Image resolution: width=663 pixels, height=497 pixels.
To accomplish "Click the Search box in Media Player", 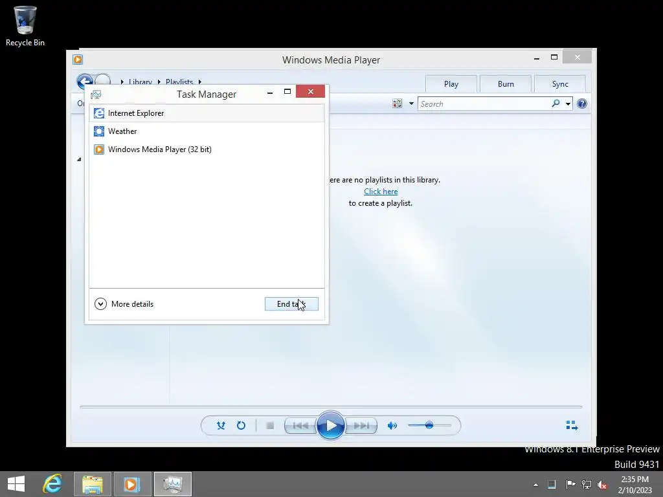I will click(x=484, y=104).
